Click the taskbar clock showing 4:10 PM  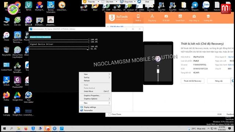tap(222, 128)
